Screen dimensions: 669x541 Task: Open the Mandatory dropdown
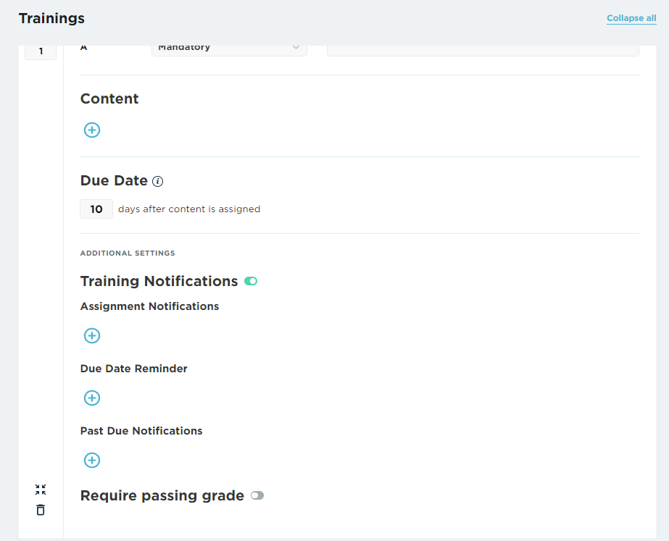click(229, 49)
